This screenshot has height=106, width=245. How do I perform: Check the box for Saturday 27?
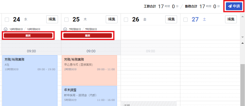[x=186, y=19]
